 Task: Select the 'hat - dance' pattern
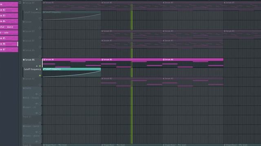(9, 27)
